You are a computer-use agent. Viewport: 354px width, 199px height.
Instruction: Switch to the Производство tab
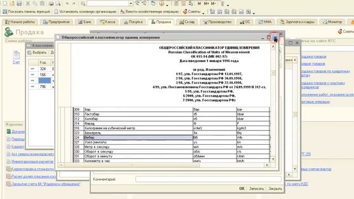[x=217, y=22]
